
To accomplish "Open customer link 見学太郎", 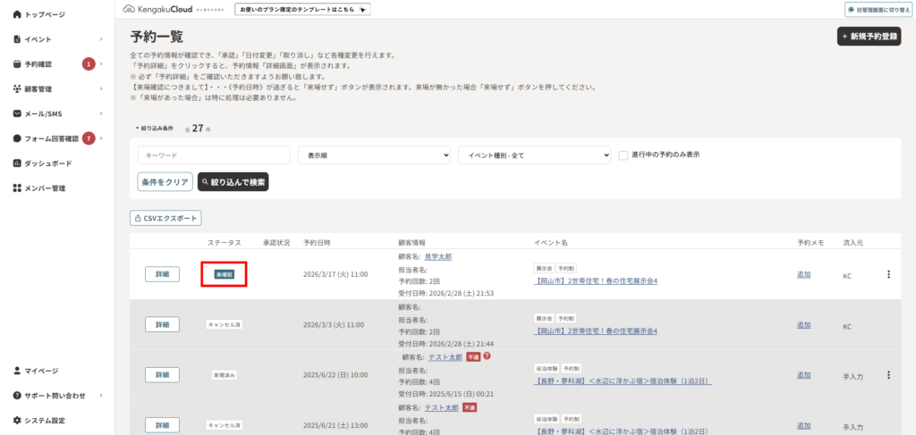I will click(437, 256).
